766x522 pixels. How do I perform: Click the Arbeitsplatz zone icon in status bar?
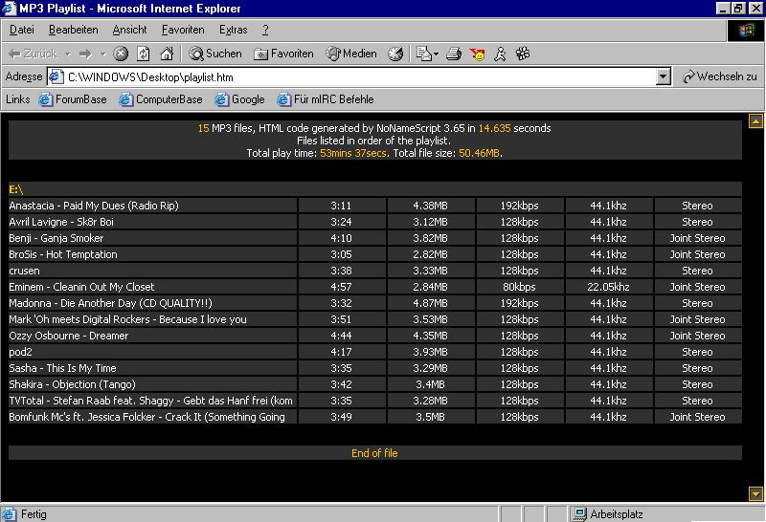(x=580, y=514)
